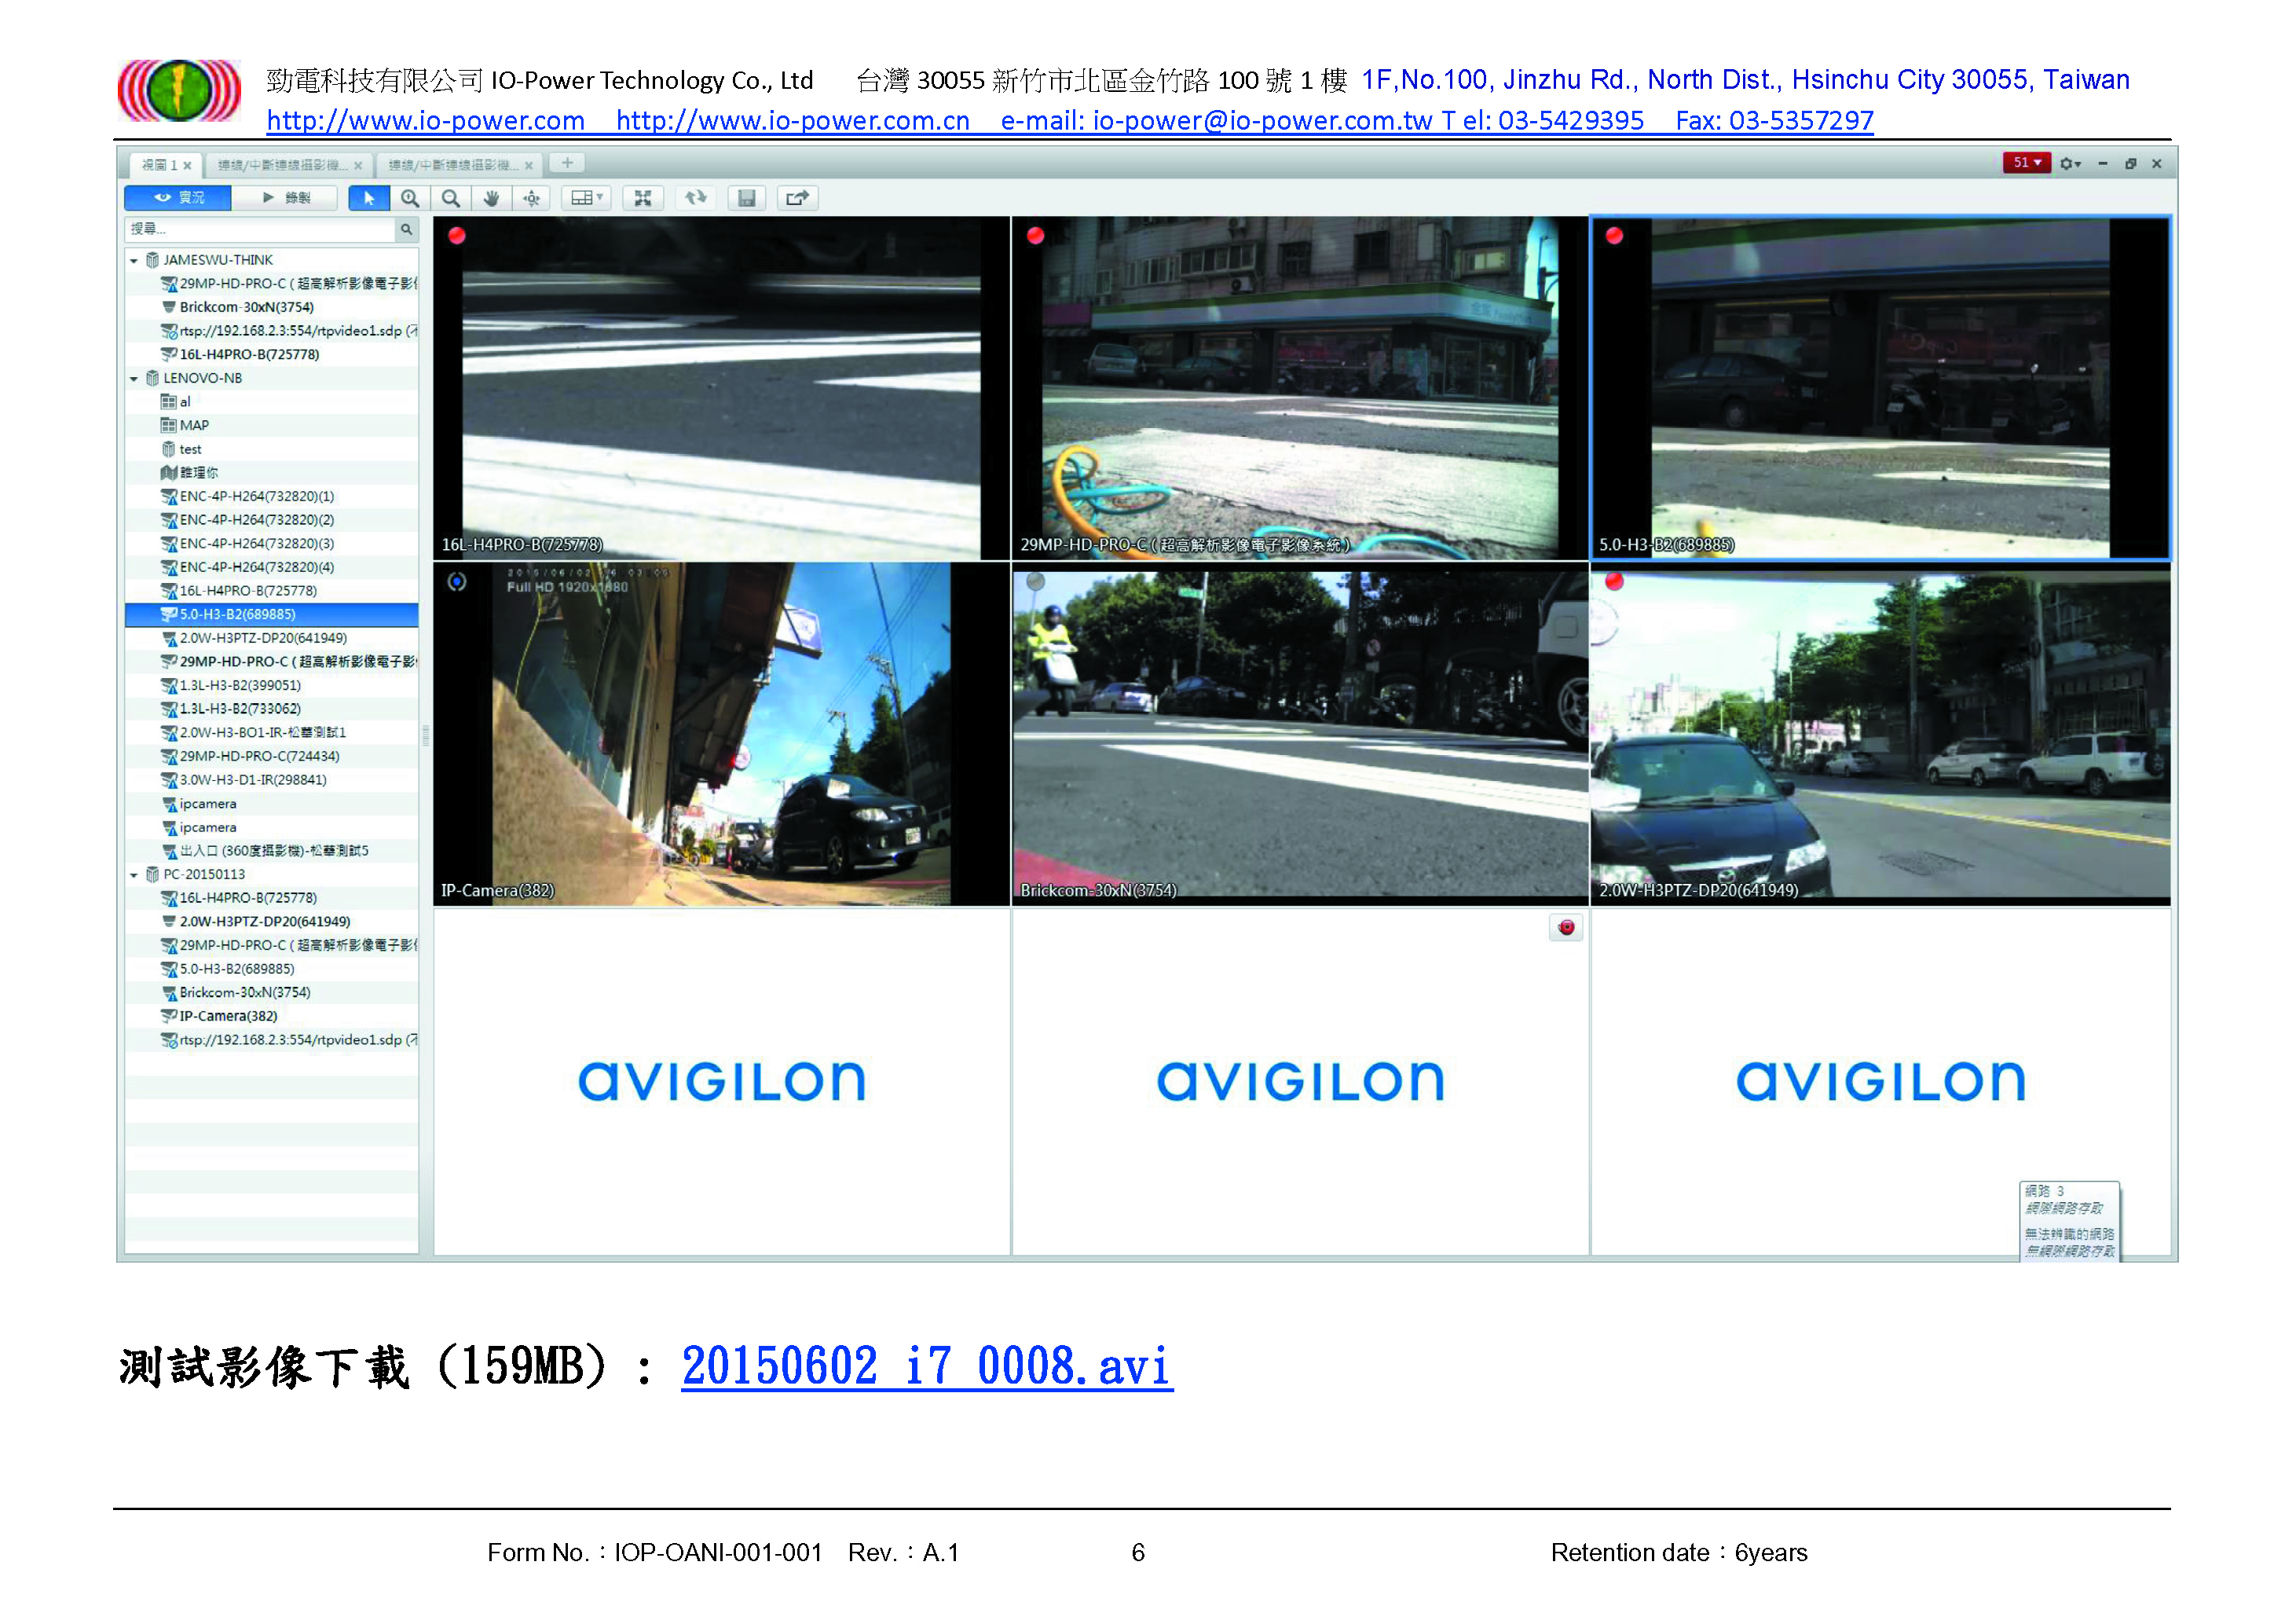Click the search magnifier in the camera list
The height and width of the screenshot is (1624, 2296).
pos(406,230)
